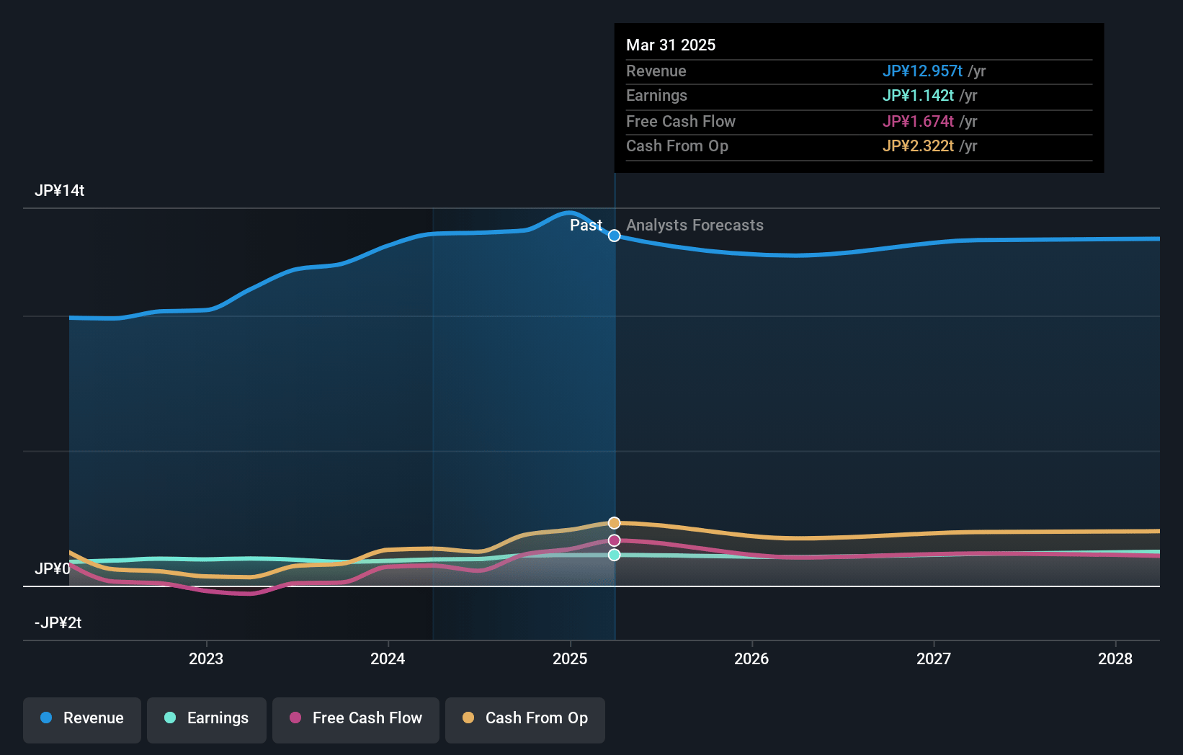1183x755 pixels.
Task: Click the 2025 x-axis label
Action: [x=570, y=658]
